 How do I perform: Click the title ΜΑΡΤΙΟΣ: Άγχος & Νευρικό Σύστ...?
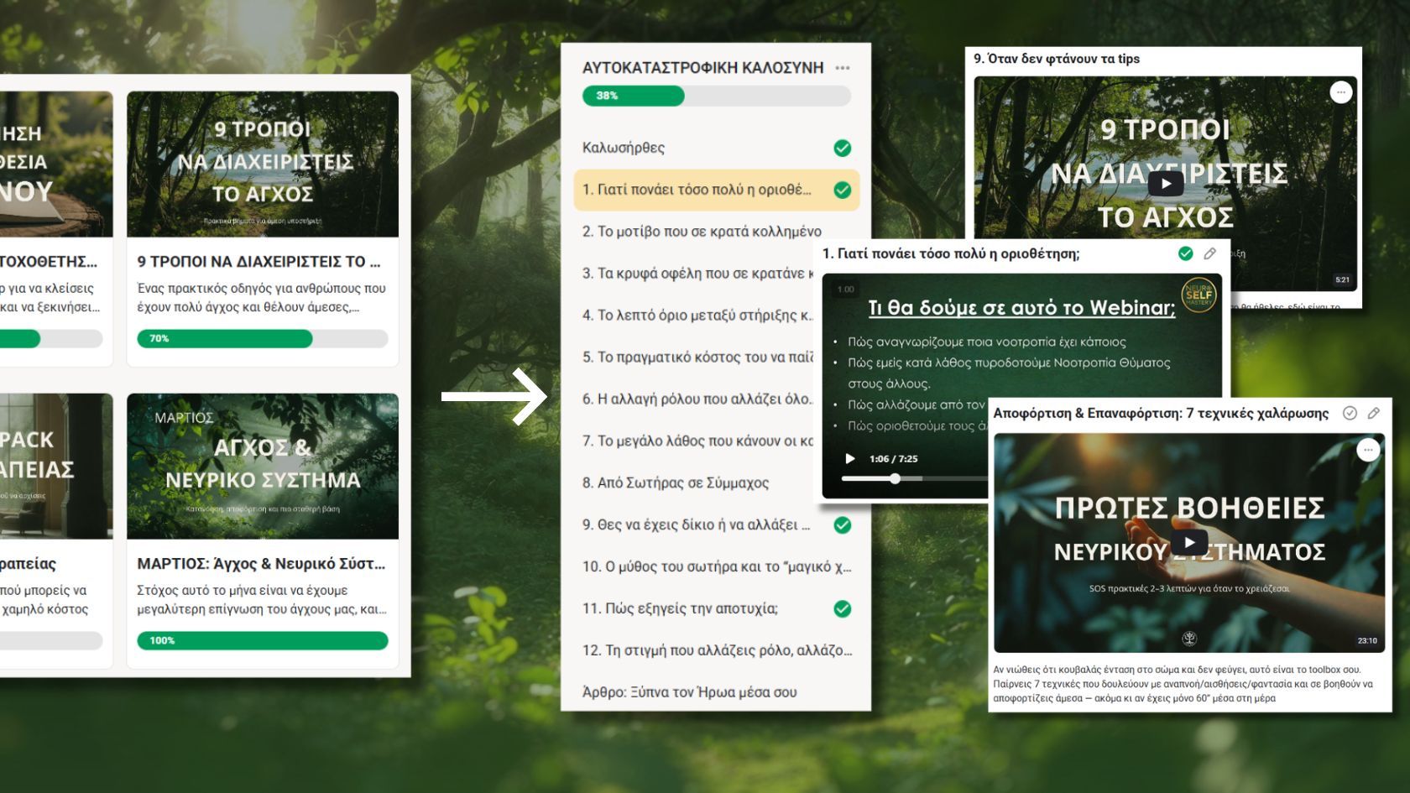click(261, 564)
